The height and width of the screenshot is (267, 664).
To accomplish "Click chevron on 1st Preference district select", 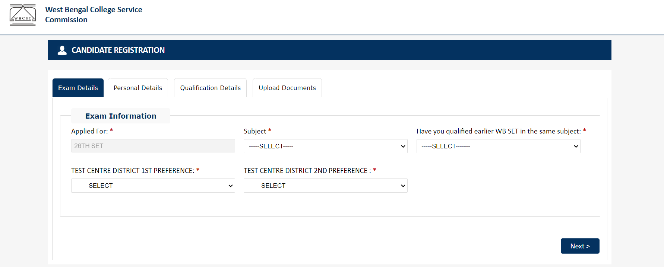I will [x=230, y=186].
